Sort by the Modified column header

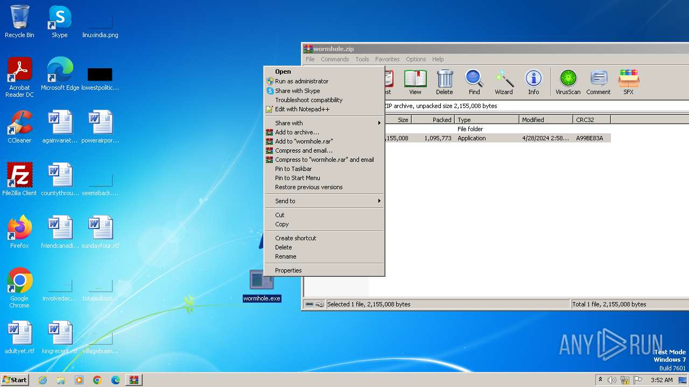546,120
